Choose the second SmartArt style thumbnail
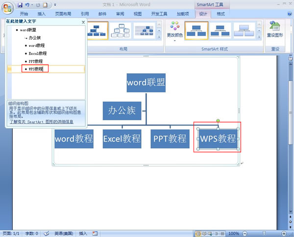Image resolution: width=294 pixels, height=237 pixels. [x=220, y=30]
